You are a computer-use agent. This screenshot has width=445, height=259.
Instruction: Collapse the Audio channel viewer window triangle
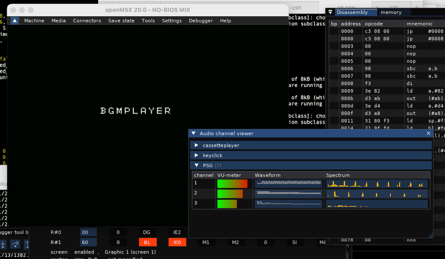(193, 134)
